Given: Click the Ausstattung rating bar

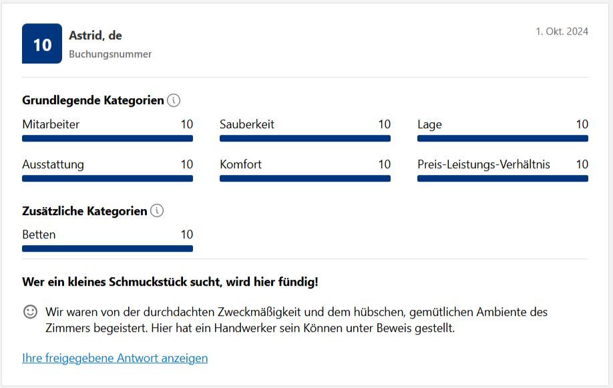Looking at the screenshot, I should coord(108,178).
